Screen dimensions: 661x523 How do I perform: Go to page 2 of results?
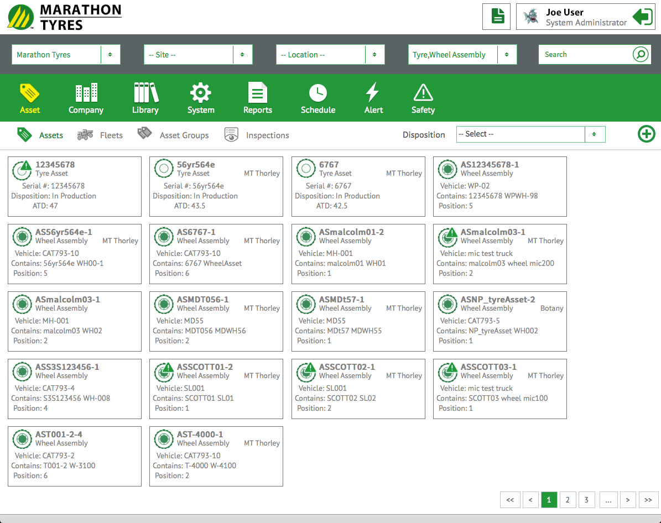[x=567, y=500]
